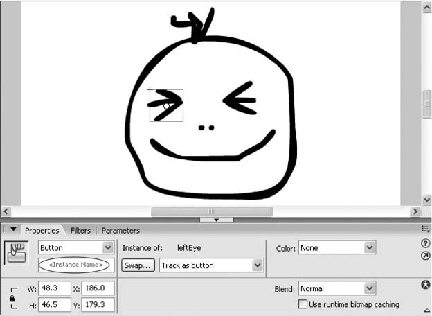
Task: Enable Use runtime bitmap caching
Action: tap(303, 304)
